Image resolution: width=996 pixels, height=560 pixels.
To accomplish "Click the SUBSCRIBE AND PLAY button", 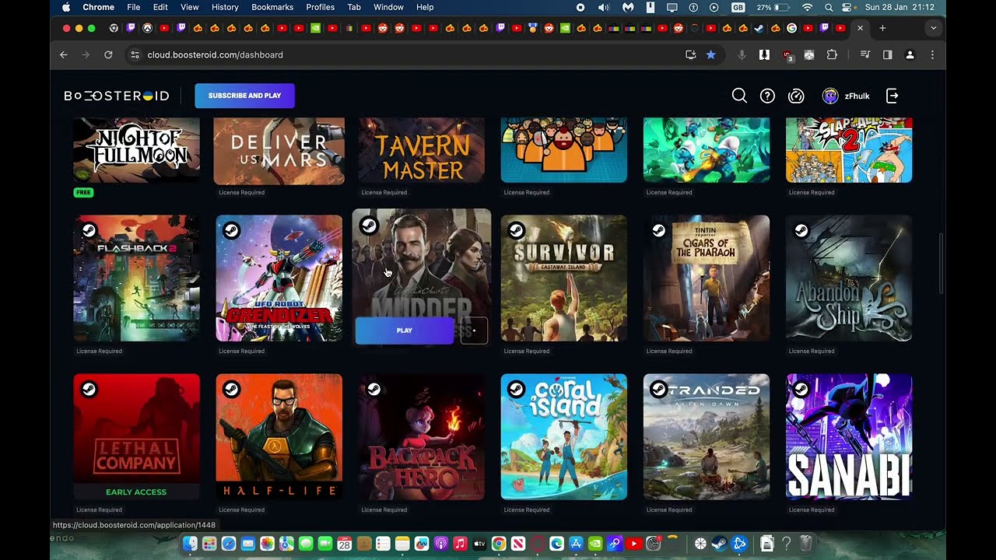I will point(244,96).
